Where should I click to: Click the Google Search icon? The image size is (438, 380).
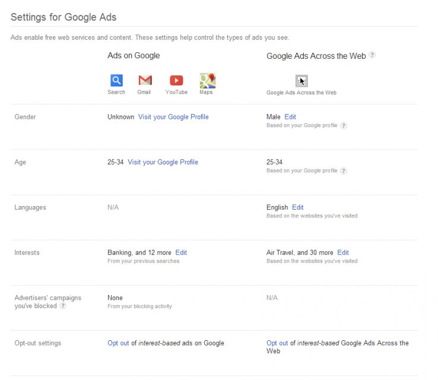point(116,80)
